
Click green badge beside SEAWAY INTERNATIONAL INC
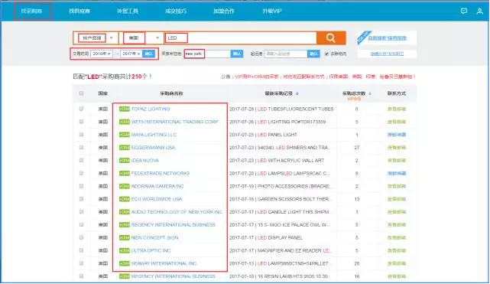[125, 263]
